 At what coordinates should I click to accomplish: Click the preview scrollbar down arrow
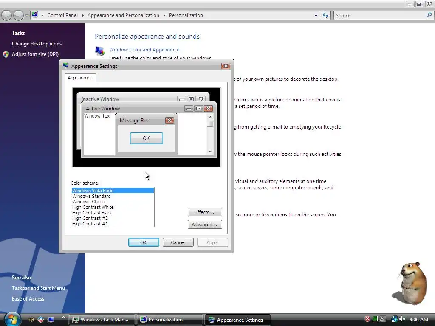(210, 152)
